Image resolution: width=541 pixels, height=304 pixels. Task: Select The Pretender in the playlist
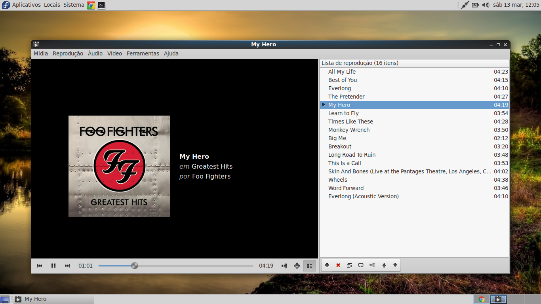pyautogui.click(x=415, y=97)
